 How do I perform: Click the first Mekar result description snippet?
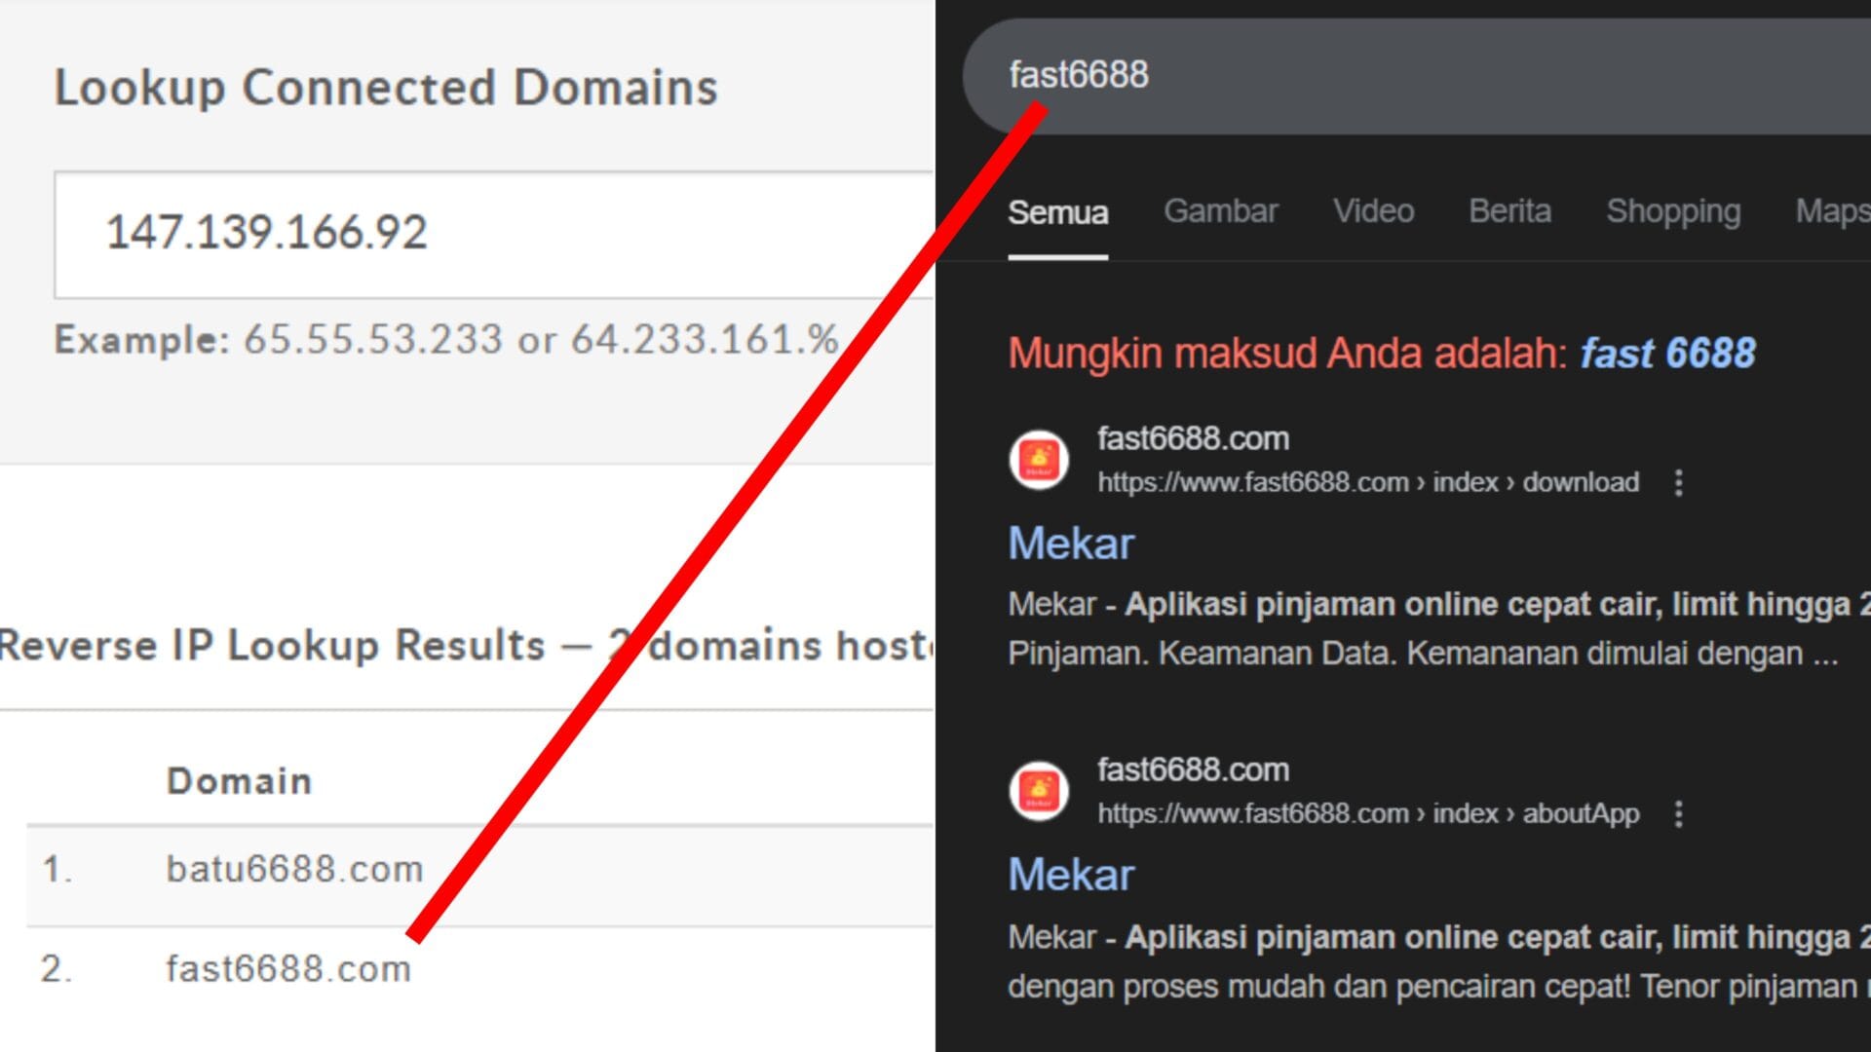(x=1438, y=628)
